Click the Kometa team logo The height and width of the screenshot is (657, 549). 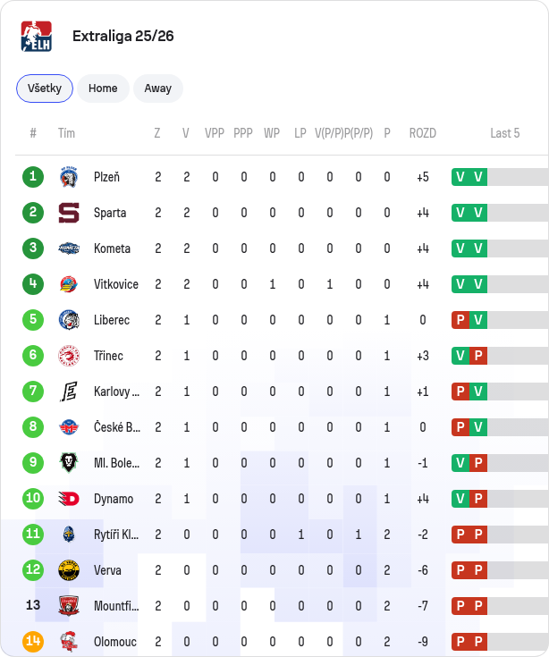pos(69,248)
